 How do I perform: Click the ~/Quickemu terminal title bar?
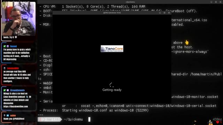point(130,2)
